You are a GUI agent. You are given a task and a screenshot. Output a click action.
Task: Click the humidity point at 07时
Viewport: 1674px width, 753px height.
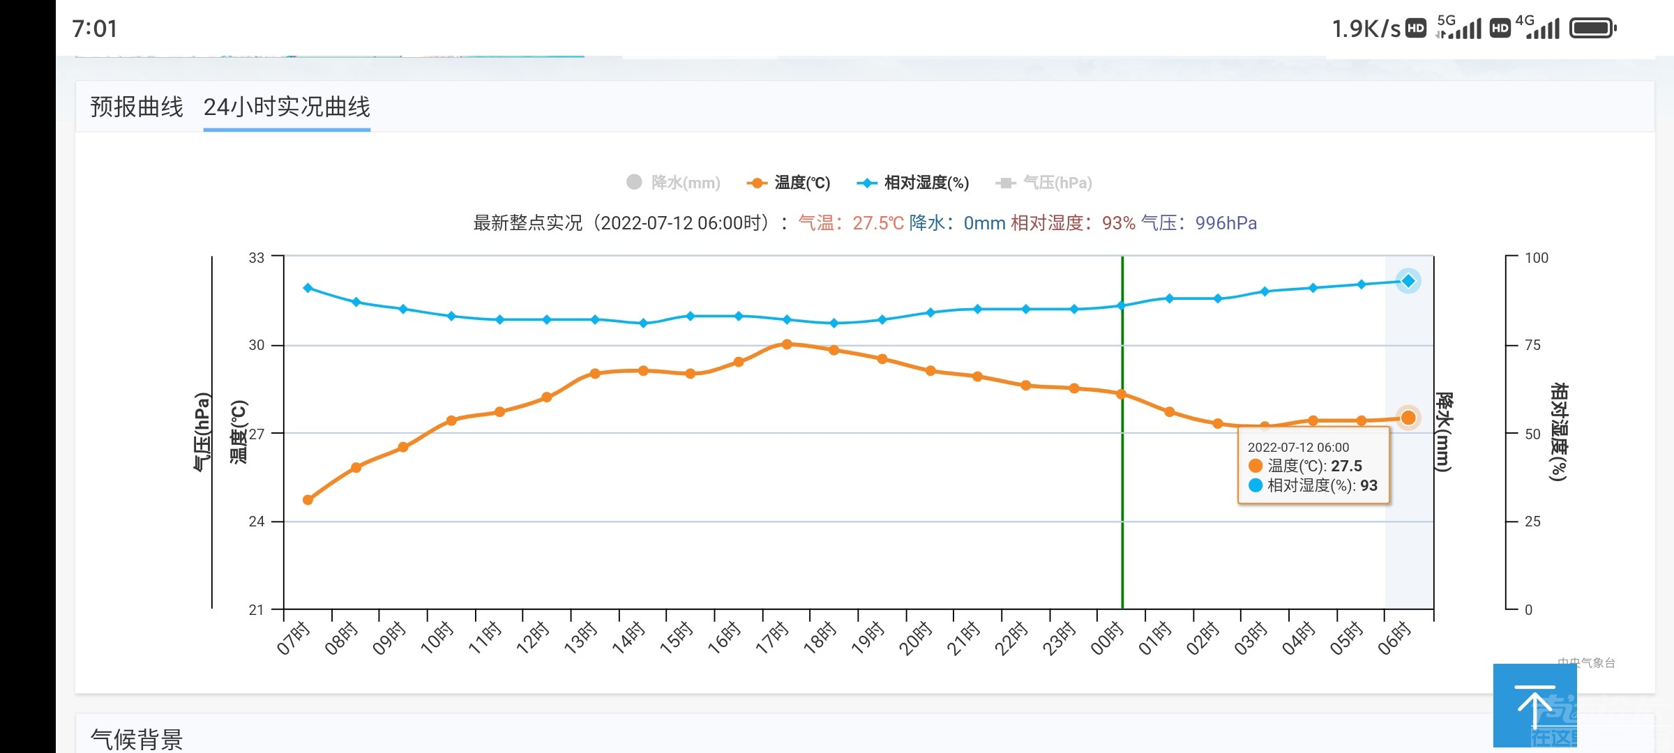(x=308, y=288)
